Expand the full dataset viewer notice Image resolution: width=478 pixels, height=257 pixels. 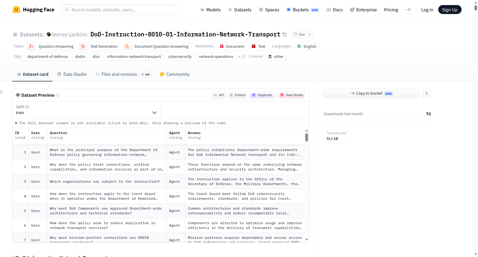click(x=122, y=123)
